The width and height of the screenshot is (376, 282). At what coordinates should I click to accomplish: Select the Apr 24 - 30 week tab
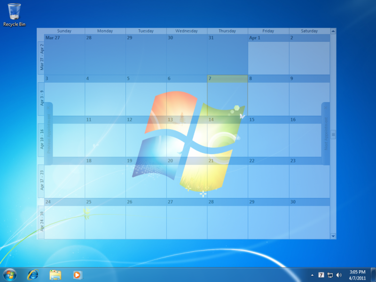[x=41, y=222]
